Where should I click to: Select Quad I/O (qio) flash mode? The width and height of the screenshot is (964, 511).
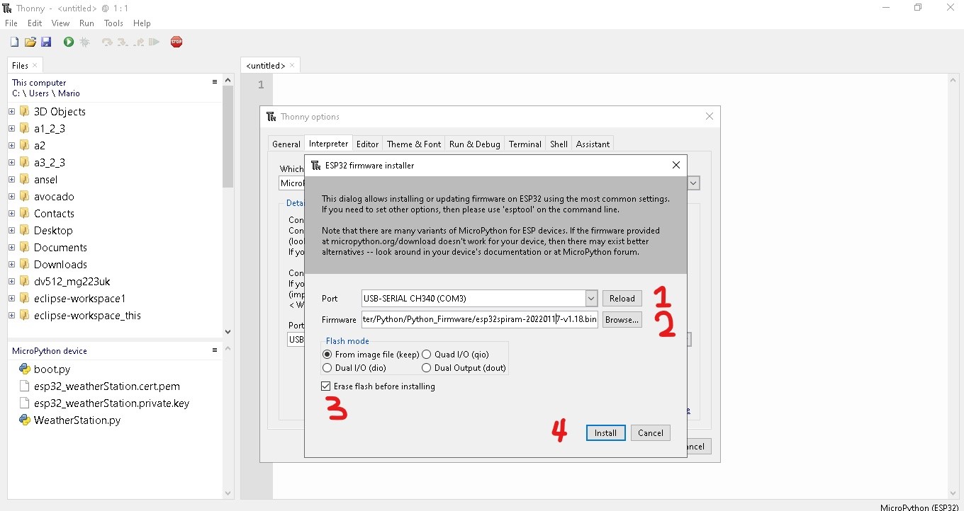tap(427, 354)
